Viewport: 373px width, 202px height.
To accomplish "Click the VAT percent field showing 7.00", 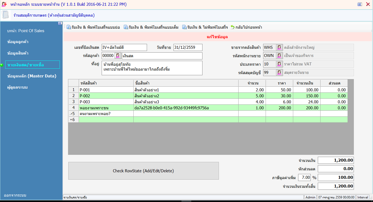I will 304,177.
